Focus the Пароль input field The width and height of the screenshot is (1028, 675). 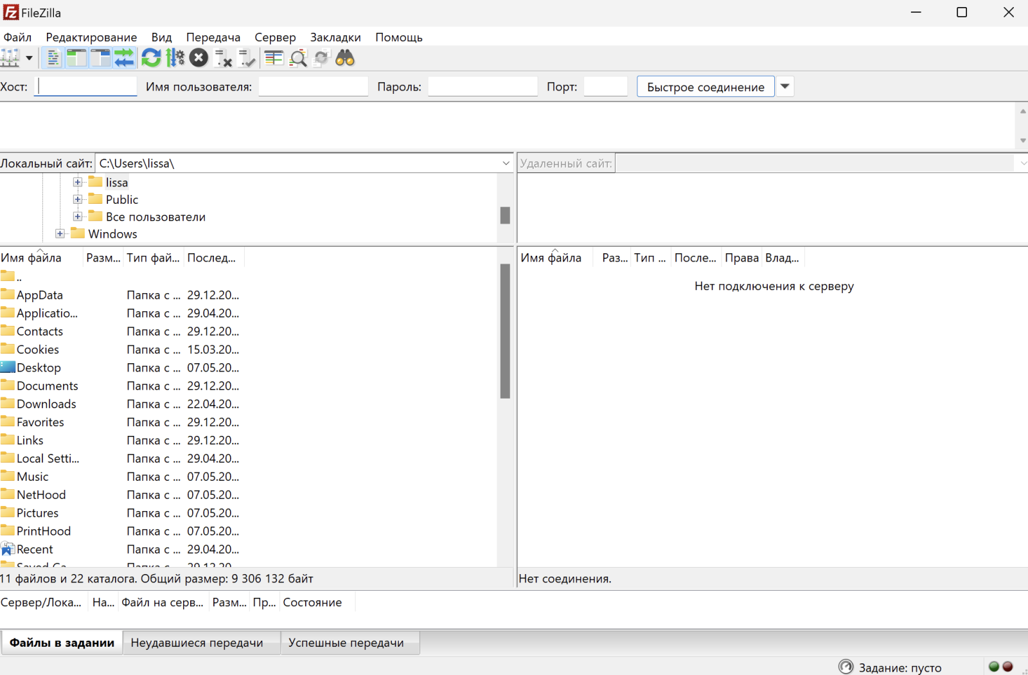click(x=483, y=86)
